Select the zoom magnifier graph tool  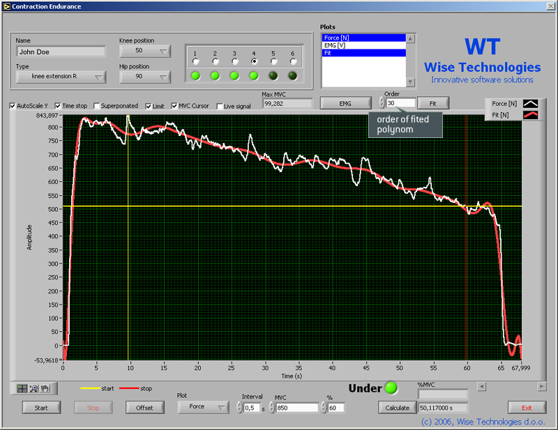(x=33, y=388)
